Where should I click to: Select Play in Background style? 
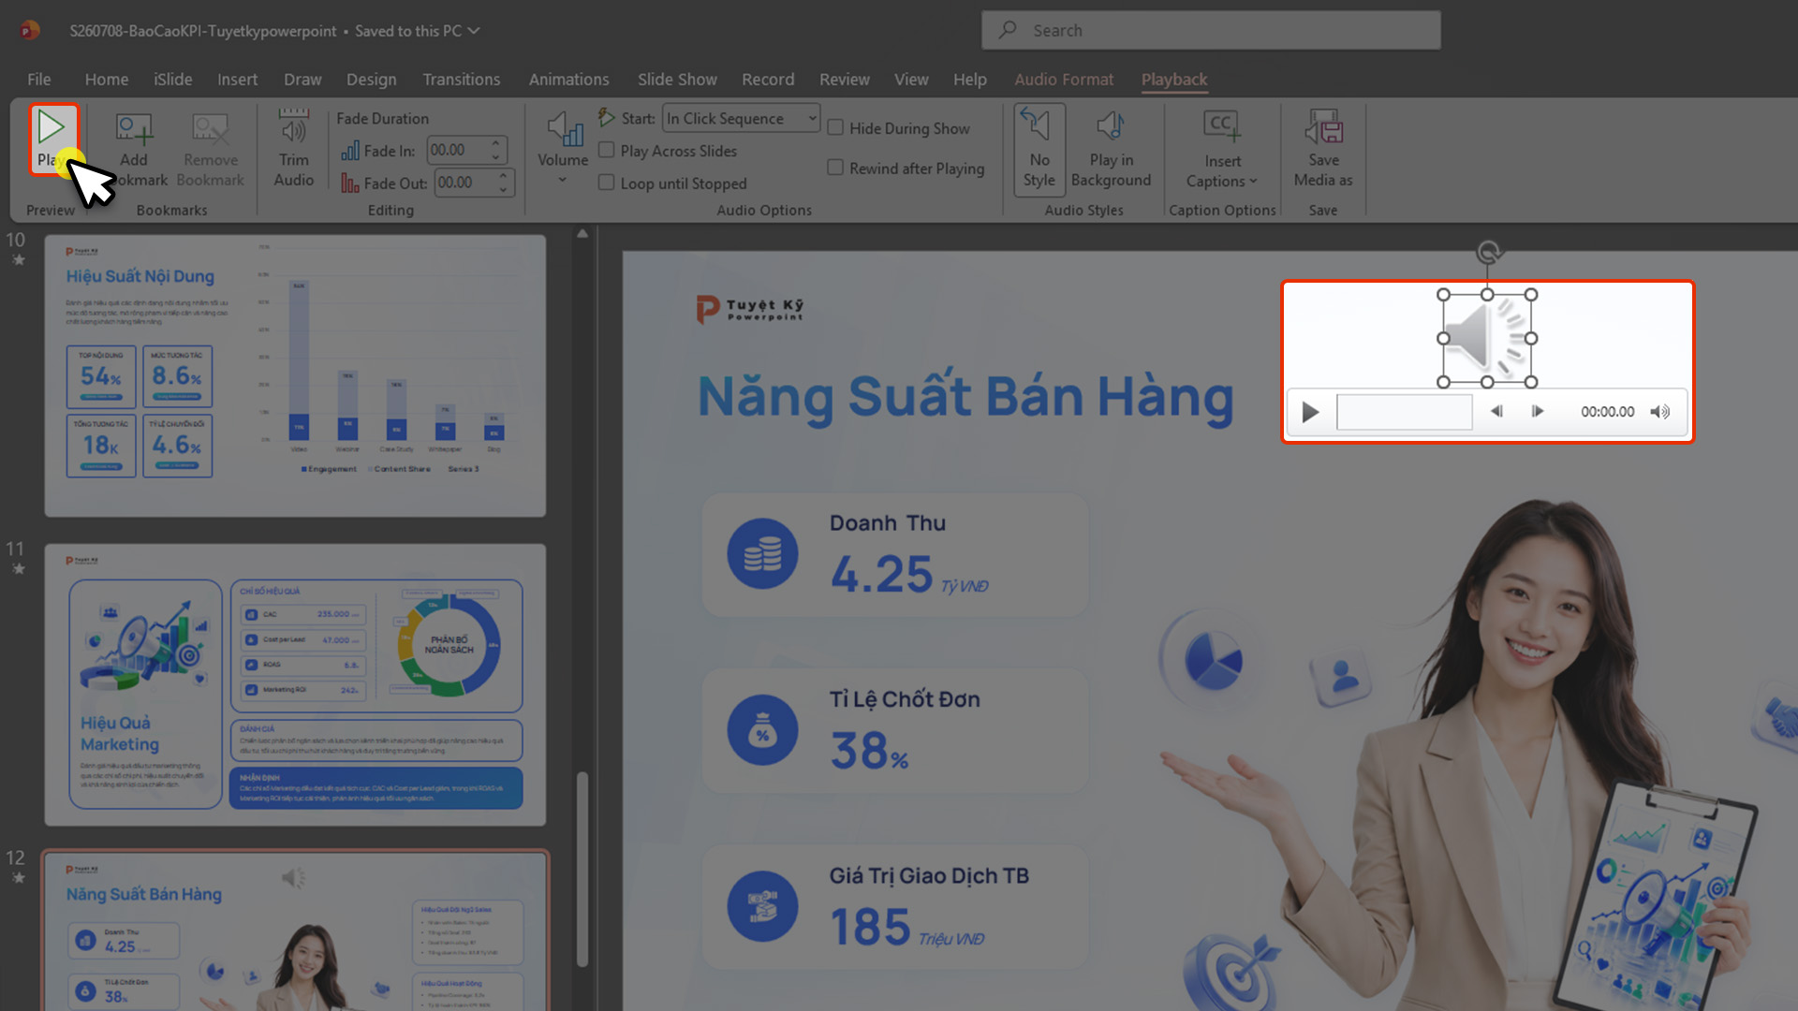click(1111, 150)
